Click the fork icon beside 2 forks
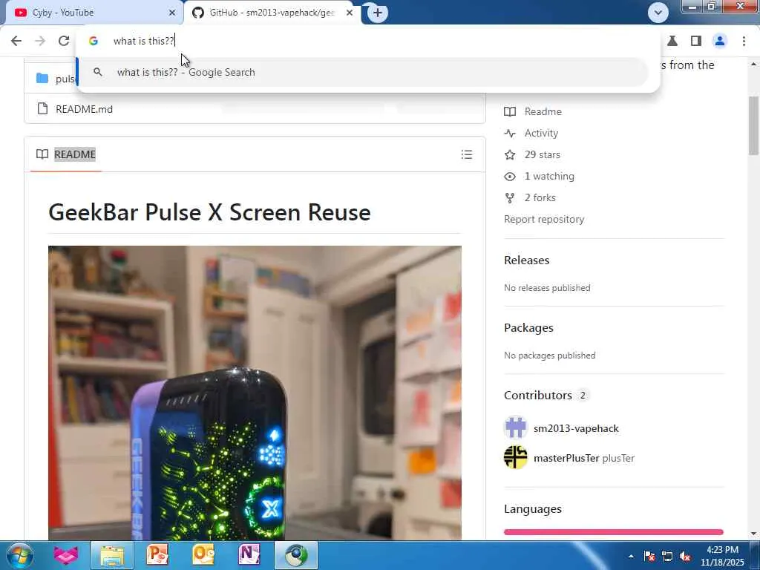This screenshot has width=760, height=570. [509, 197]
